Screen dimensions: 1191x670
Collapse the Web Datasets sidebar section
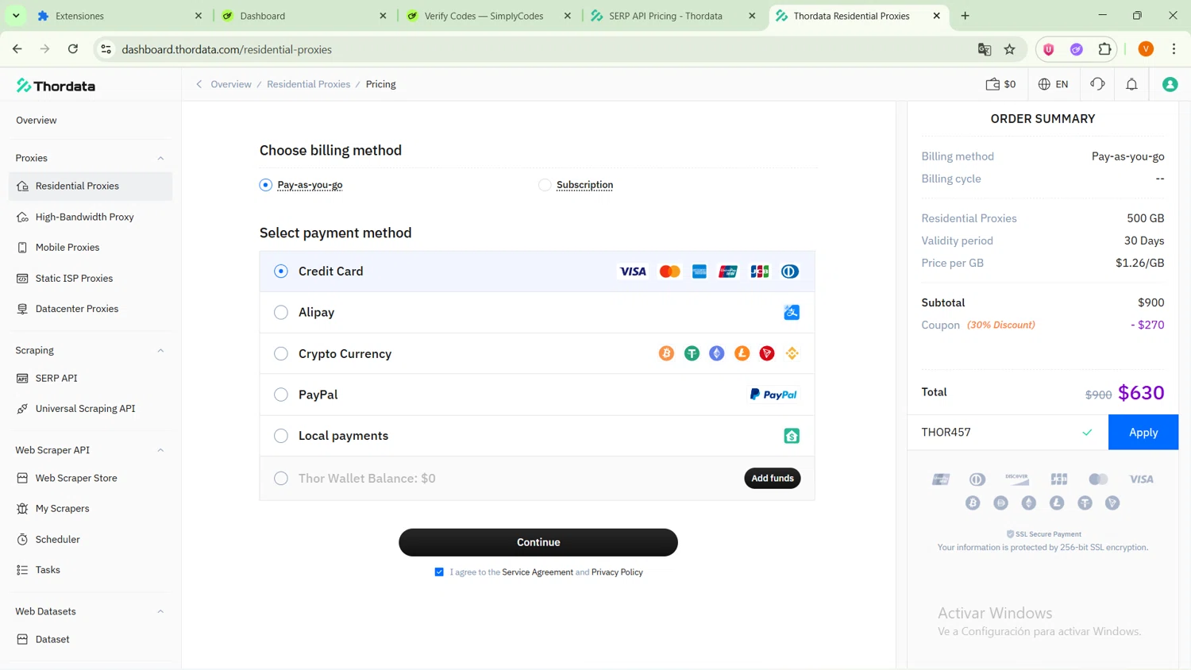pos(160,611)
